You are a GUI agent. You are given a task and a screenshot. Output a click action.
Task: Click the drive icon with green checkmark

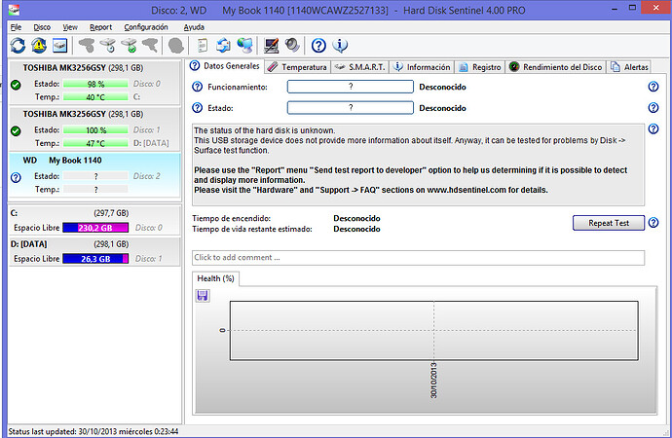(x=129, y=46)
